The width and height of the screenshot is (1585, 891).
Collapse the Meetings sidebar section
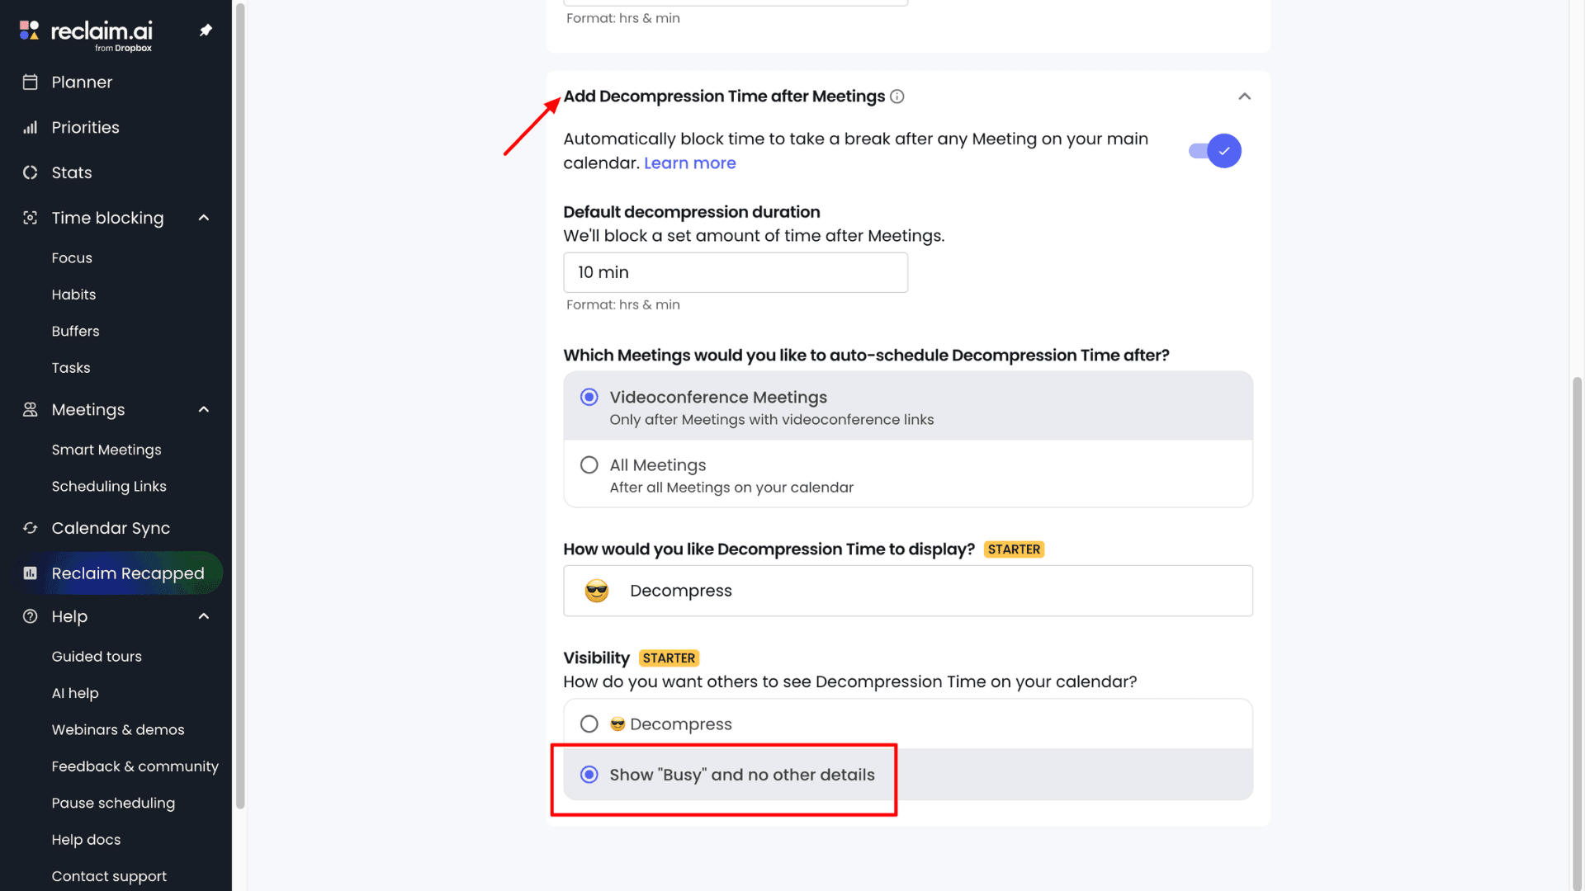(x=204, y=410)
